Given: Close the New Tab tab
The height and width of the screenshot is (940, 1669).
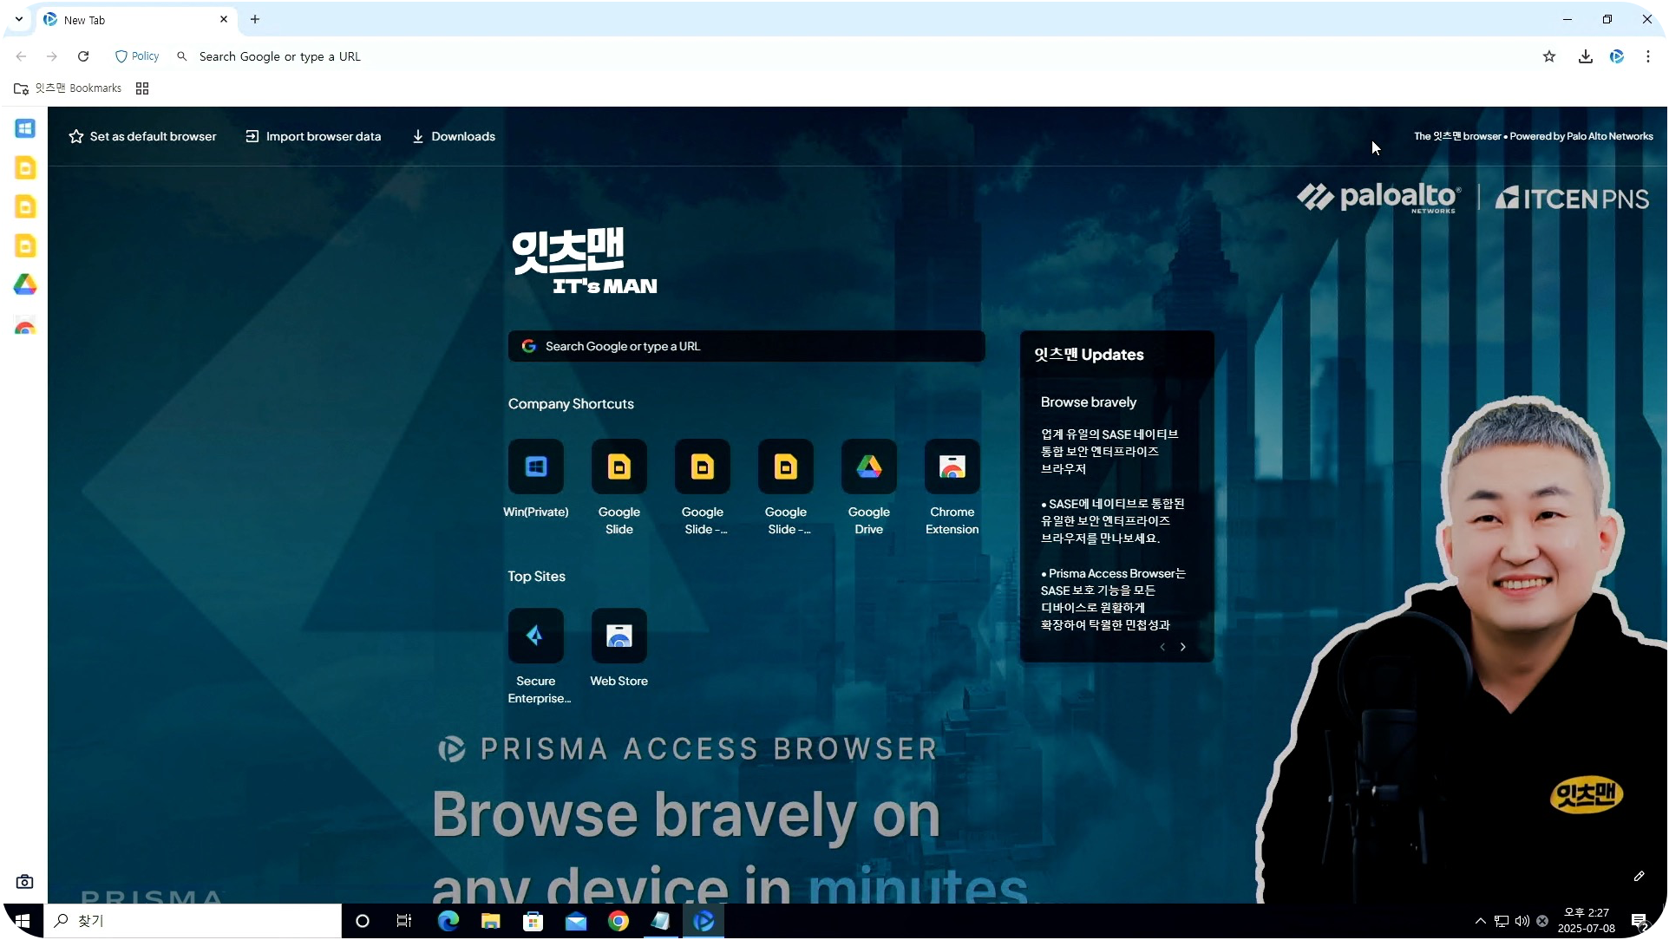Looking at the screenshot, I should point(224,19).
